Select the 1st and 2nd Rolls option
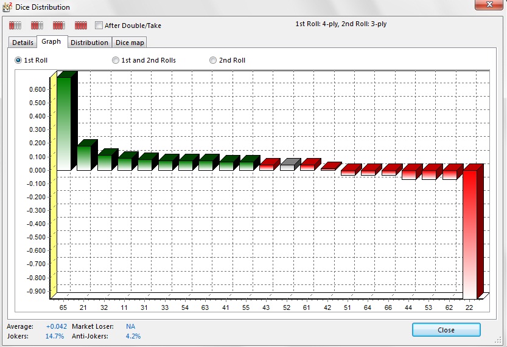The image size is (507, 347). click(x=116, y=60)
